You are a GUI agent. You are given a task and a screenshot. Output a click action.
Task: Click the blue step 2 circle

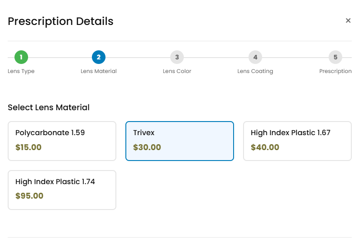99,57
